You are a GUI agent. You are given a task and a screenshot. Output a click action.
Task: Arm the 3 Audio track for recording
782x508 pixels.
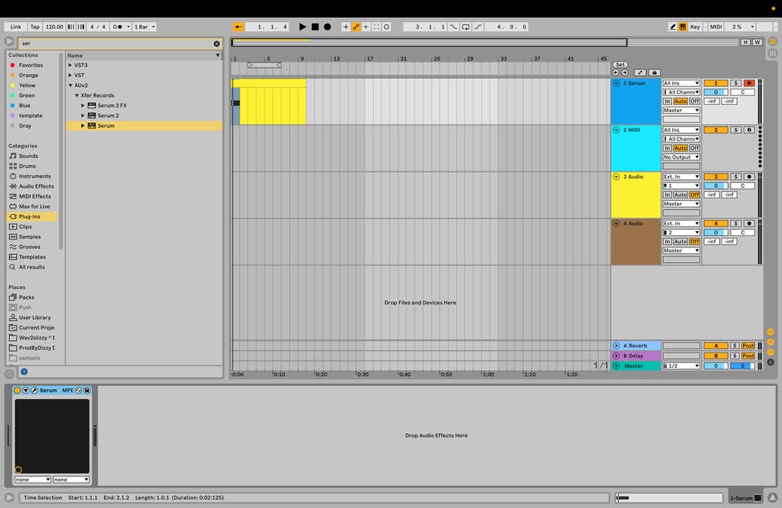(749, 177)
